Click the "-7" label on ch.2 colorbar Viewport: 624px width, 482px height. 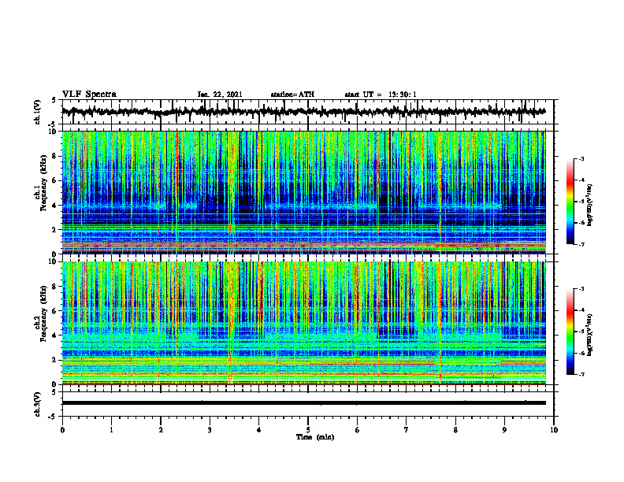click(x=581, y=375)
